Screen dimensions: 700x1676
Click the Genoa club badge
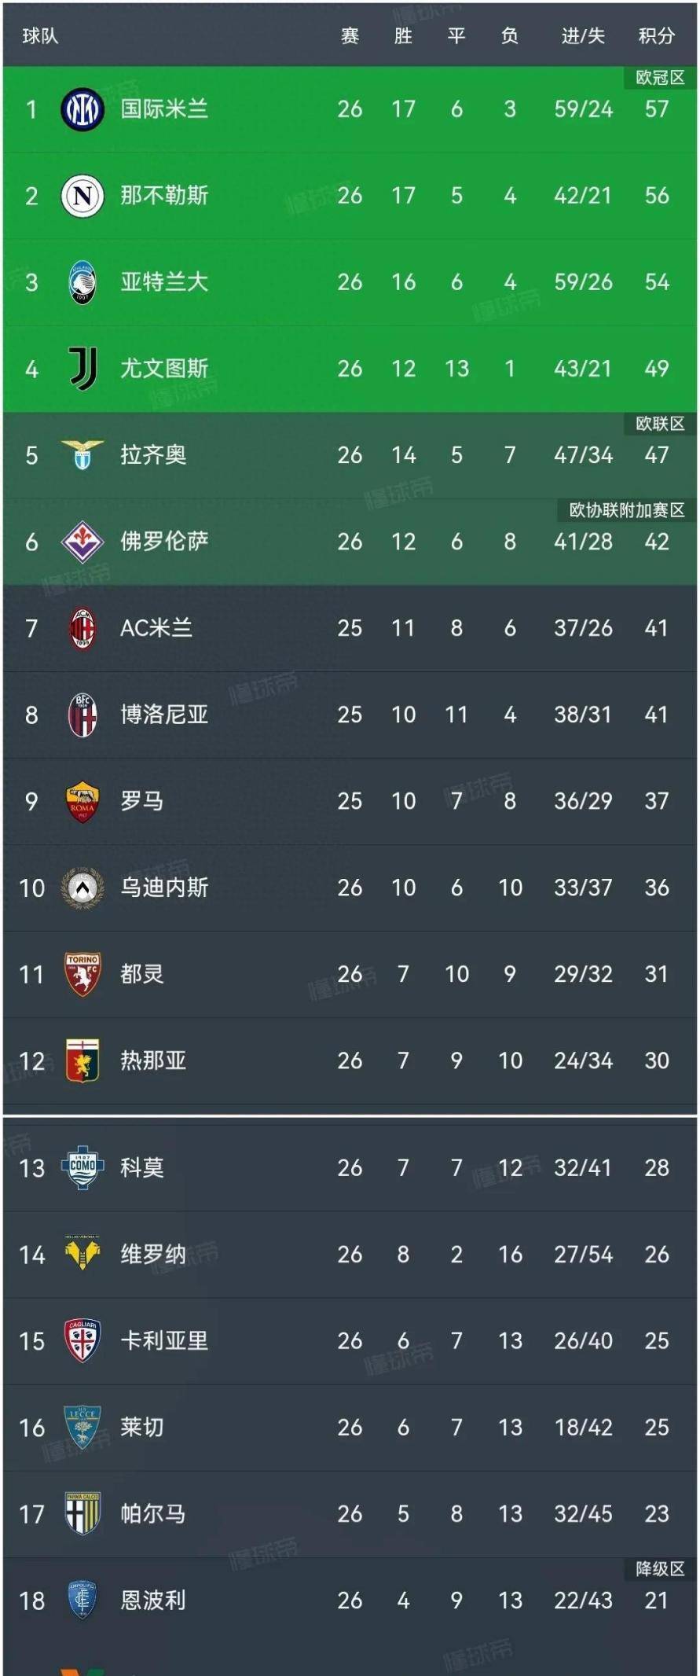pos(82,1060)
